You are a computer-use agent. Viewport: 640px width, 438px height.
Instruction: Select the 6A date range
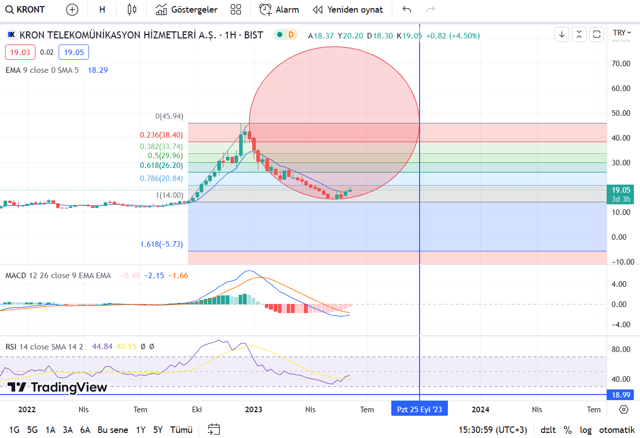pos(85,430)
